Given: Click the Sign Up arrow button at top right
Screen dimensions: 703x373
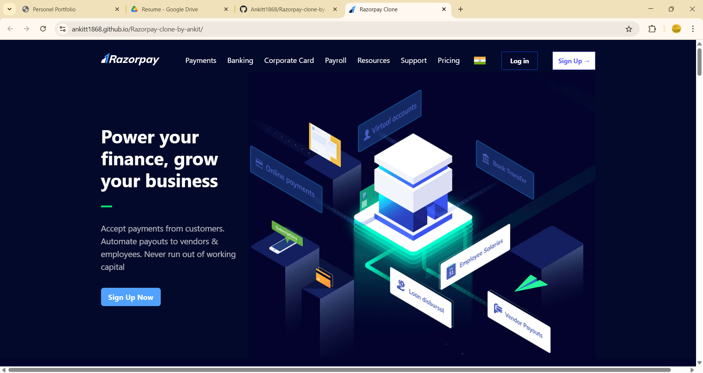Looking at the screenshot, I should [x=573, y=61].
